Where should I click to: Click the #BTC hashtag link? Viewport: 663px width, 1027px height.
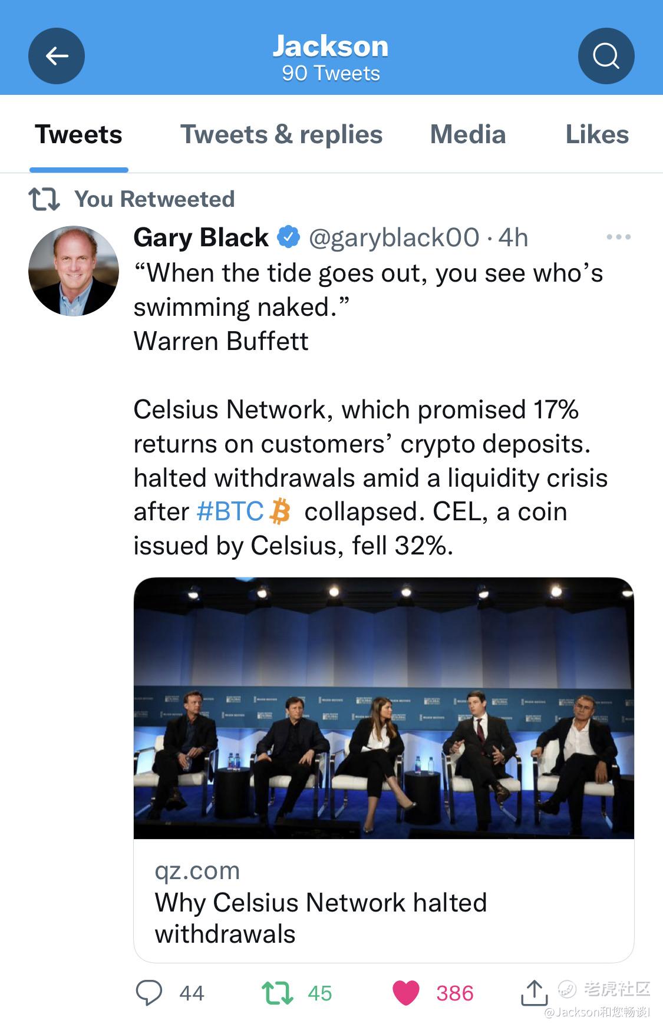(230, 511)
